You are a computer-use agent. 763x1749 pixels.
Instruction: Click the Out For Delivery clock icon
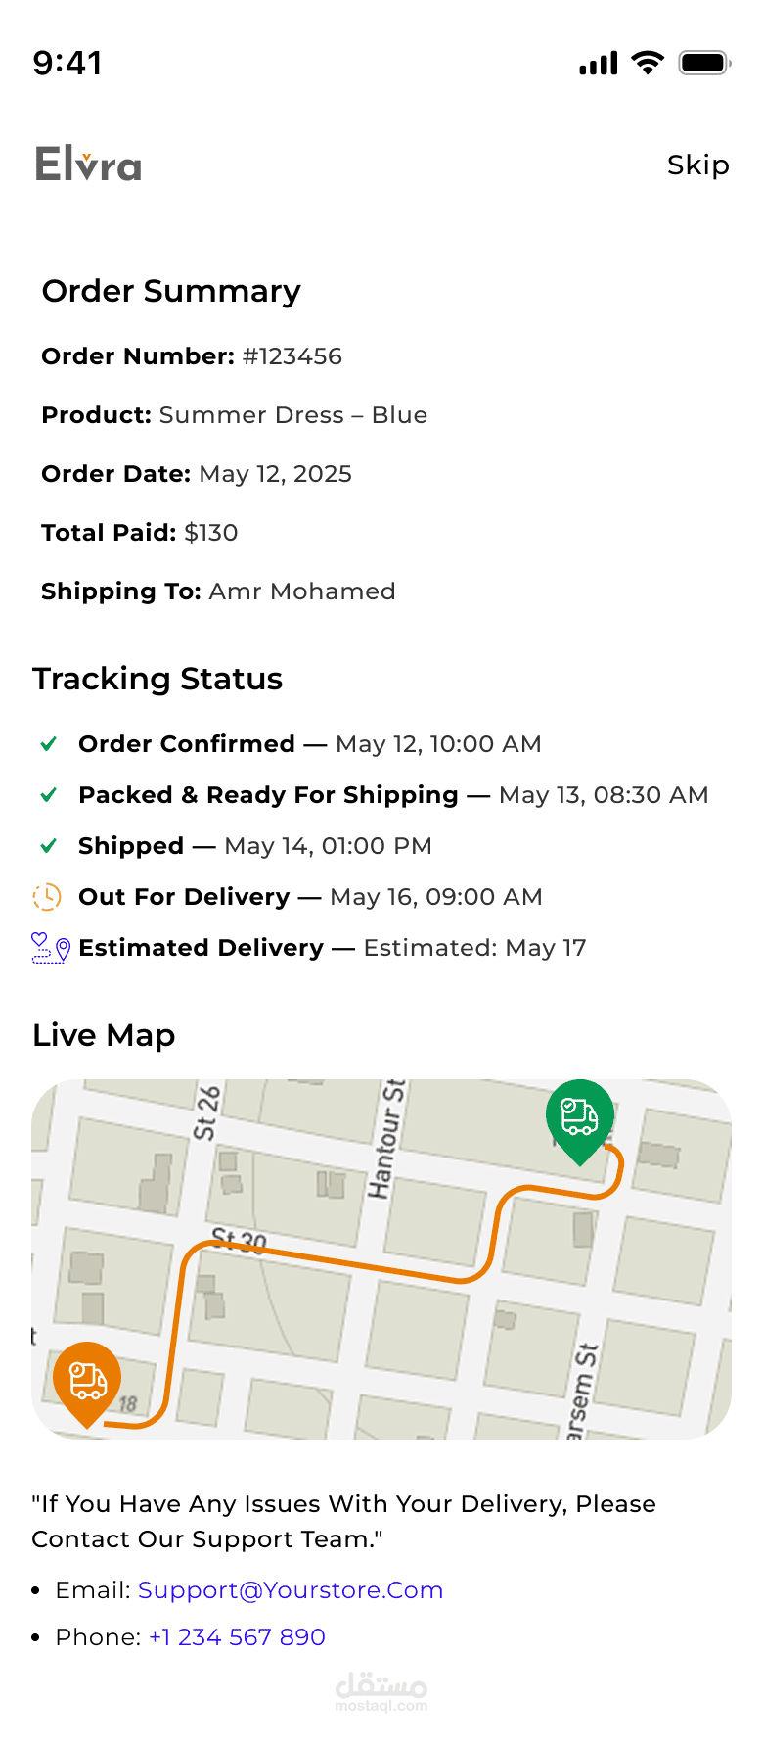coord(47,897)
